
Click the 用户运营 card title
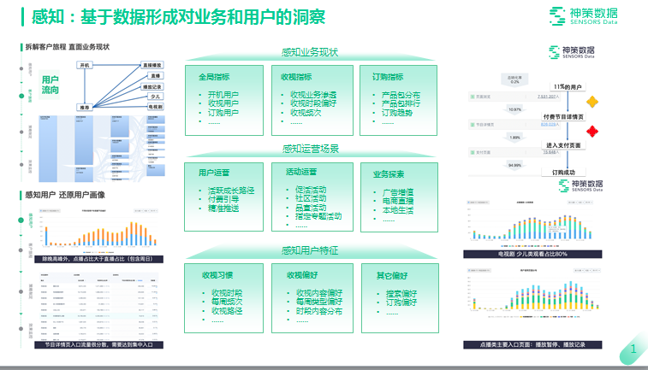(x=214, y=173)
